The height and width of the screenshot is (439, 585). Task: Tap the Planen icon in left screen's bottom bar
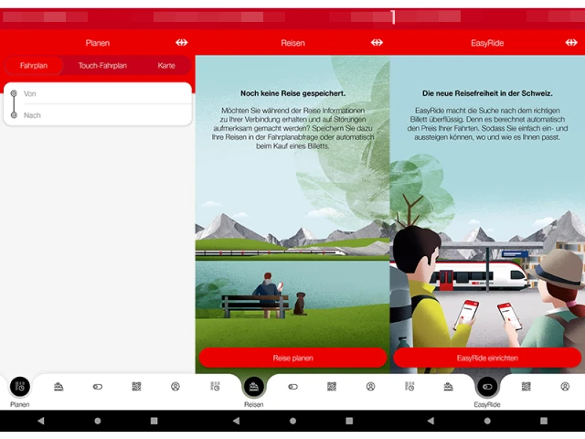tap(20, 387)
